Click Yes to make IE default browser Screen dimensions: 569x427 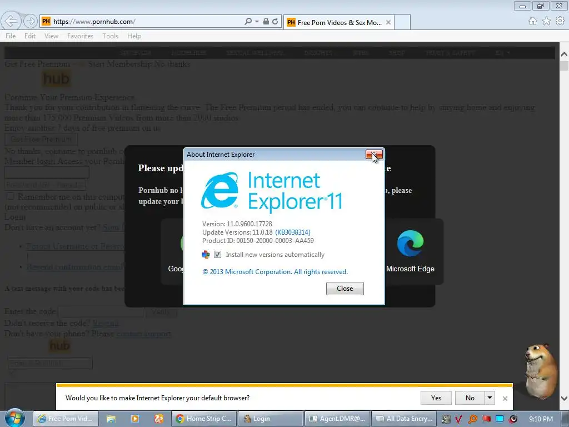click(x=436, y=398)
